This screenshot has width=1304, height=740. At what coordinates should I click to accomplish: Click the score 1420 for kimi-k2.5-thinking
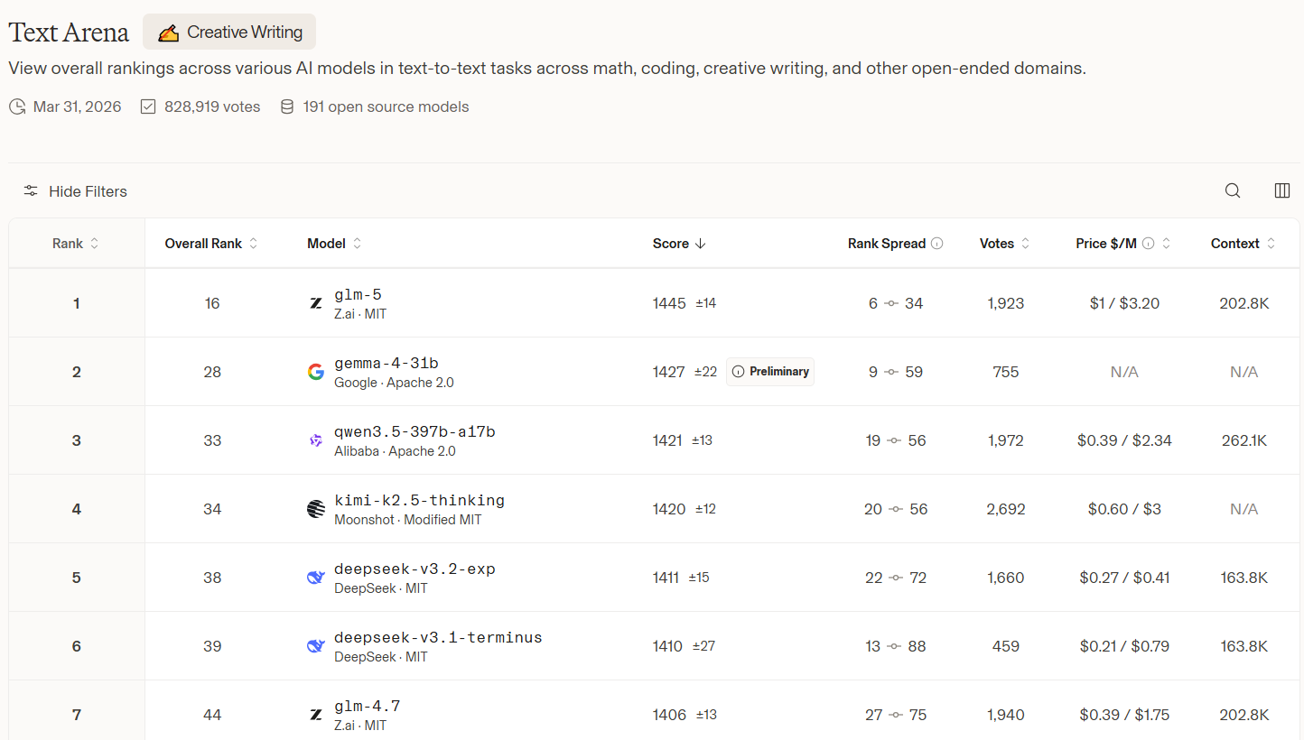point(669,509)
